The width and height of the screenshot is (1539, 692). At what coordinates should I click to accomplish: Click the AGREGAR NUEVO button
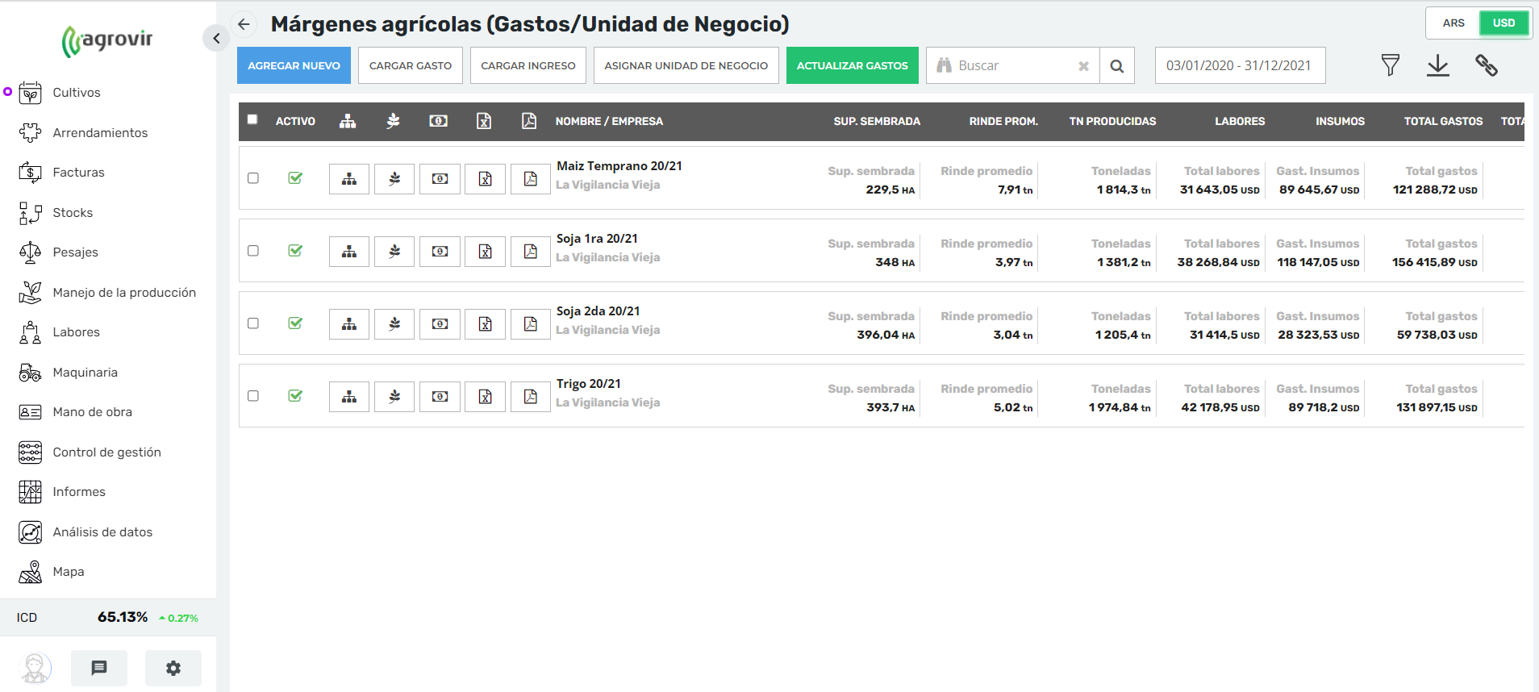tap(294, 65)
